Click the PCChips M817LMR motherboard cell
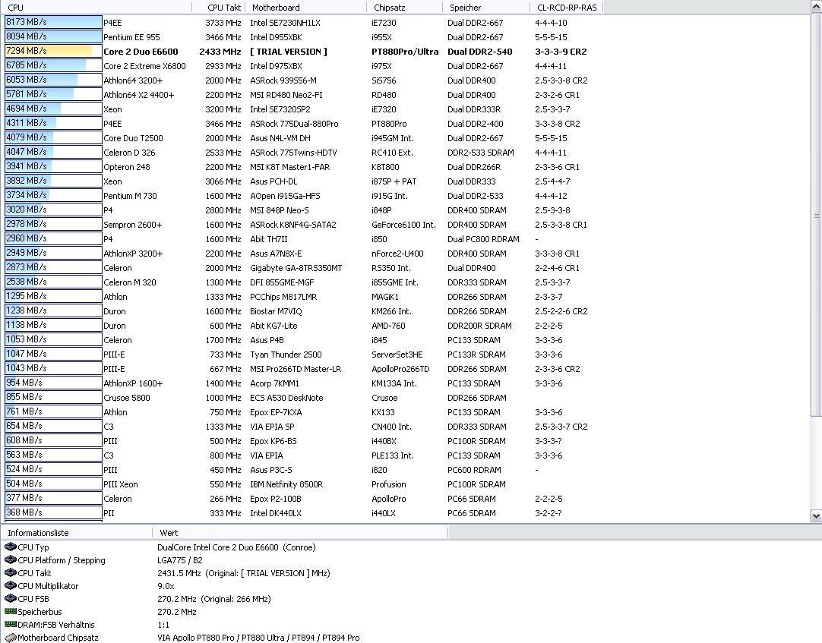This screenshot has height=643, width=822. coord(283,297)
